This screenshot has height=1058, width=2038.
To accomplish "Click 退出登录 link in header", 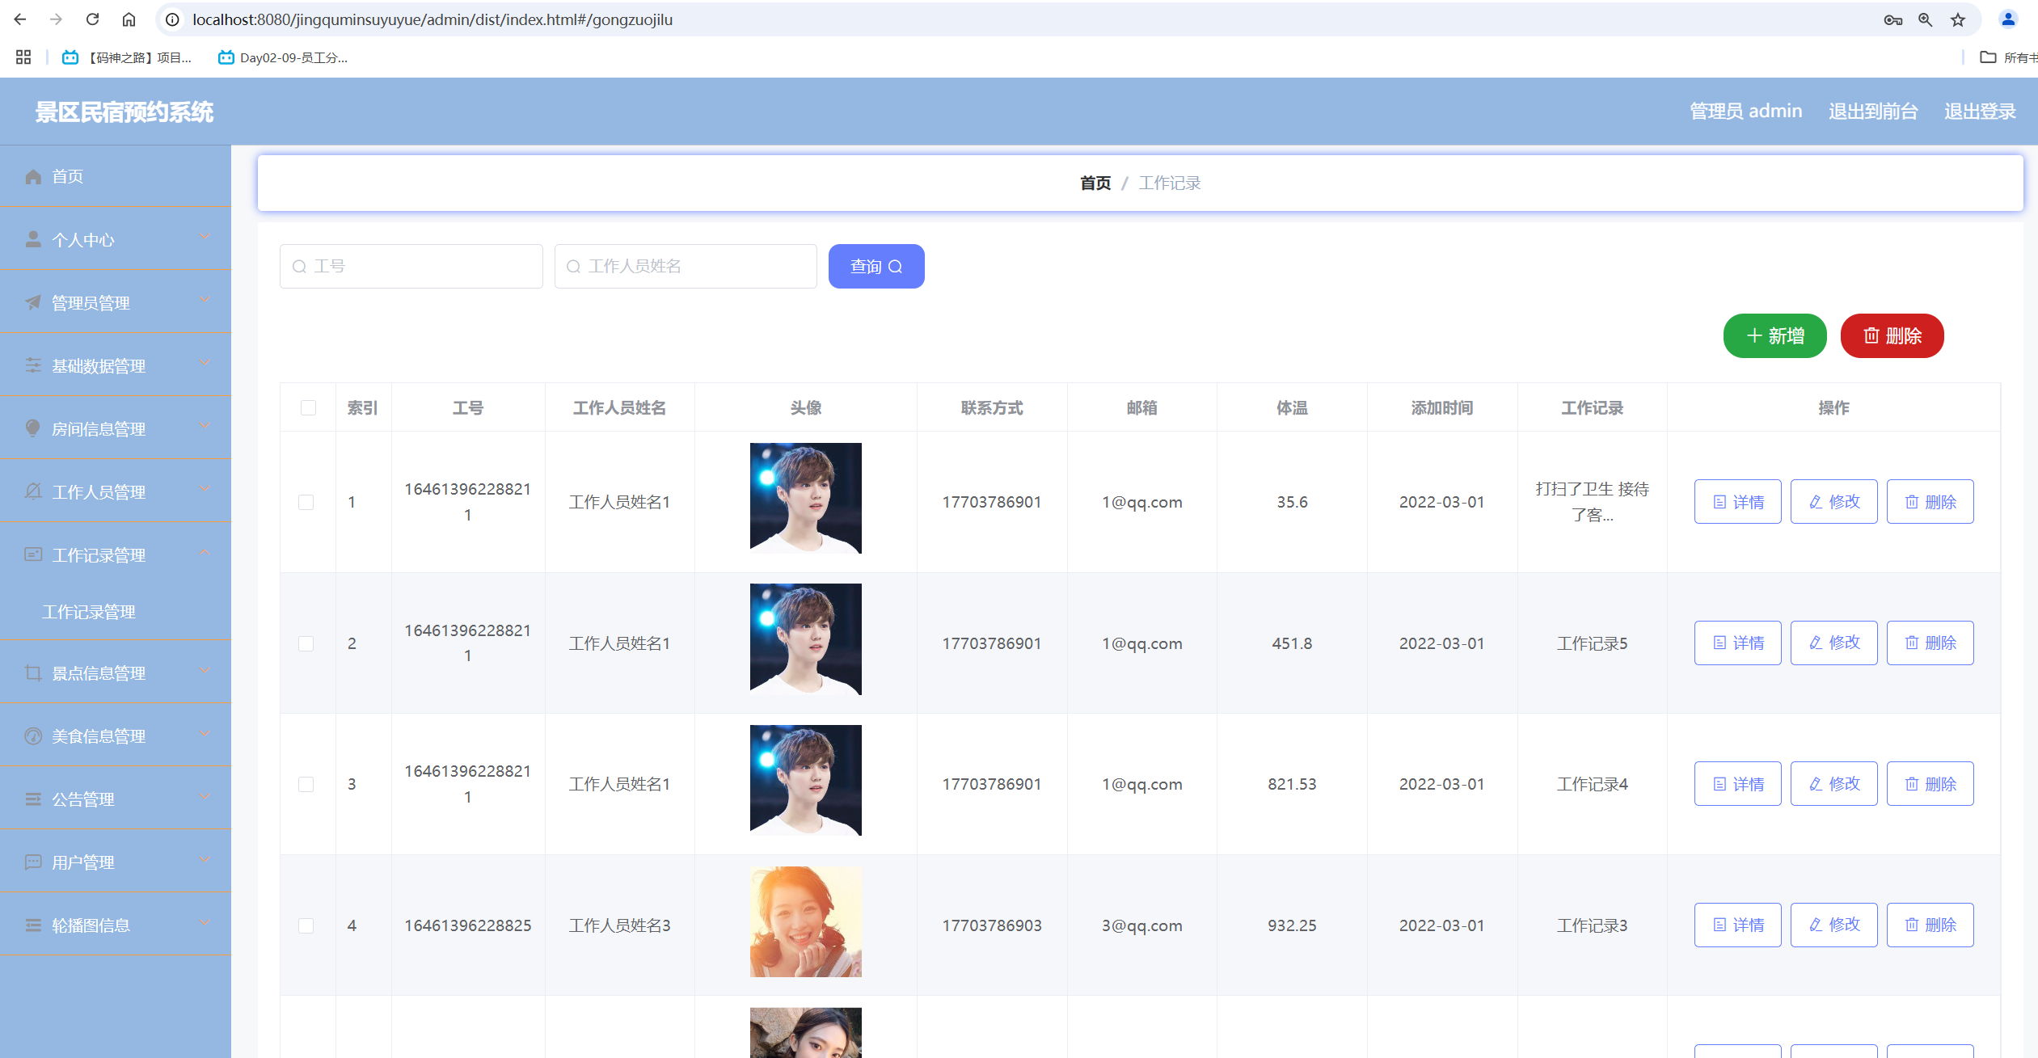I will tap(1980, 112).
